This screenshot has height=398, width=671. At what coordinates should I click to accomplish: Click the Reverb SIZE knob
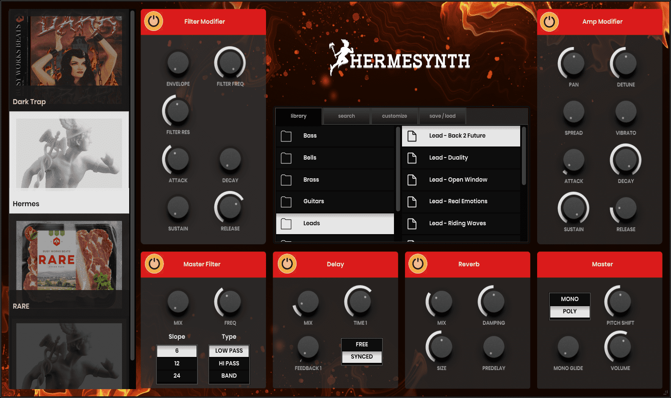point(441,347)
